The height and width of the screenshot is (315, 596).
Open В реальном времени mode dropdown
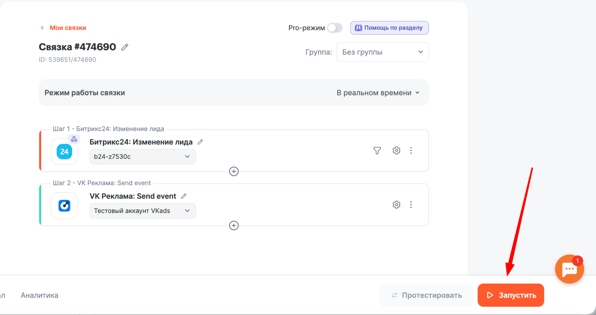378,93
